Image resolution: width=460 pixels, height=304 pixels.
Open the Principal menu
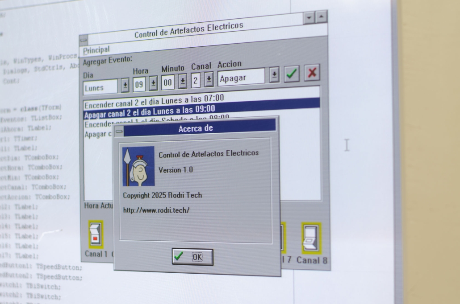coord(96,49)
